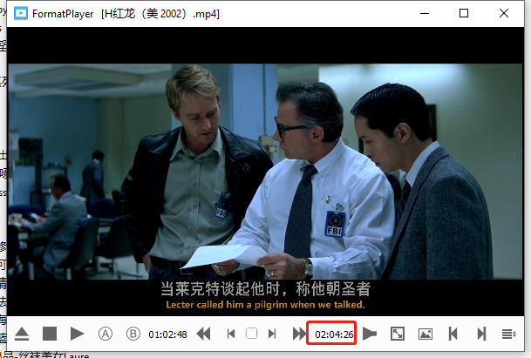Step back one frame
The image size is (531, 358).
231,334
